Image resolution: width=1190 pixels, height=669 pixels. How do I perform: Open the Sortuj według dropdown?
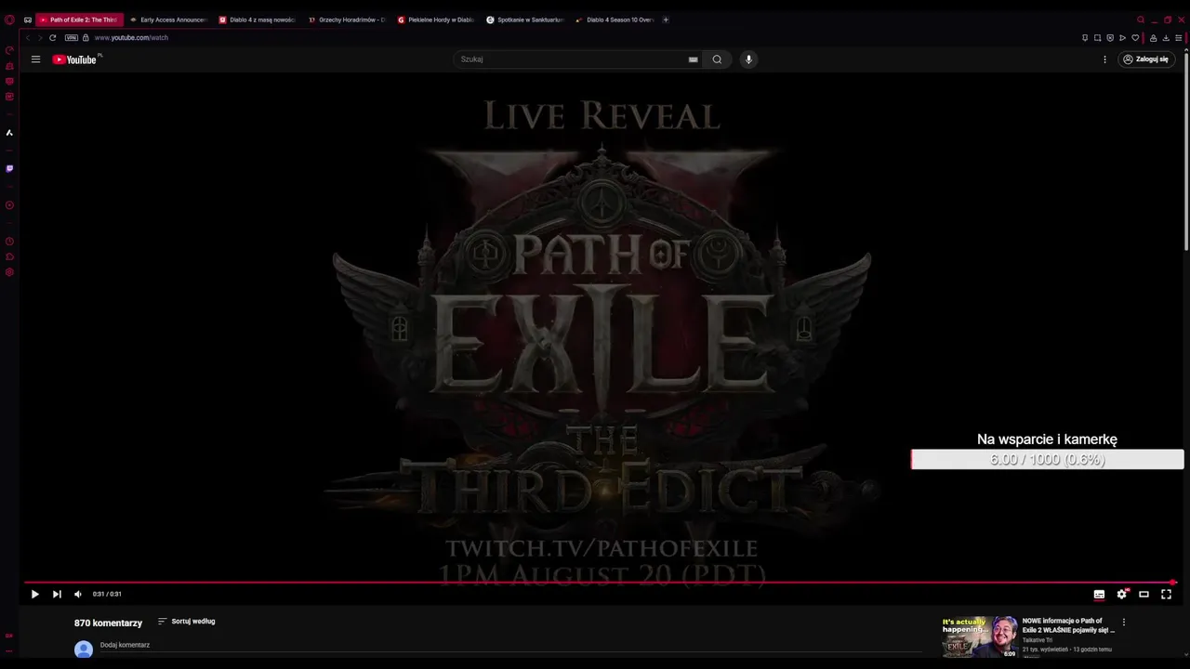(186, 622)
